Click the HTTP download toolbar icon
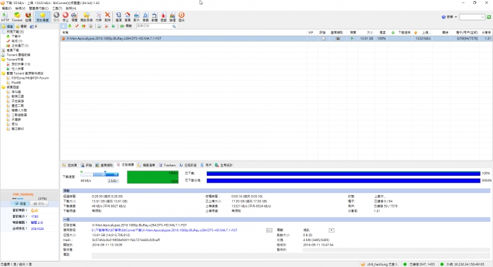 pyautogui.click(x=5, y=16)
